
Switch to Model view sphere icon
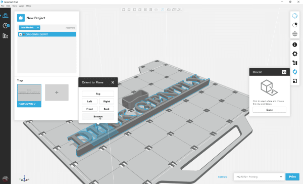click(x=295, y=16)
